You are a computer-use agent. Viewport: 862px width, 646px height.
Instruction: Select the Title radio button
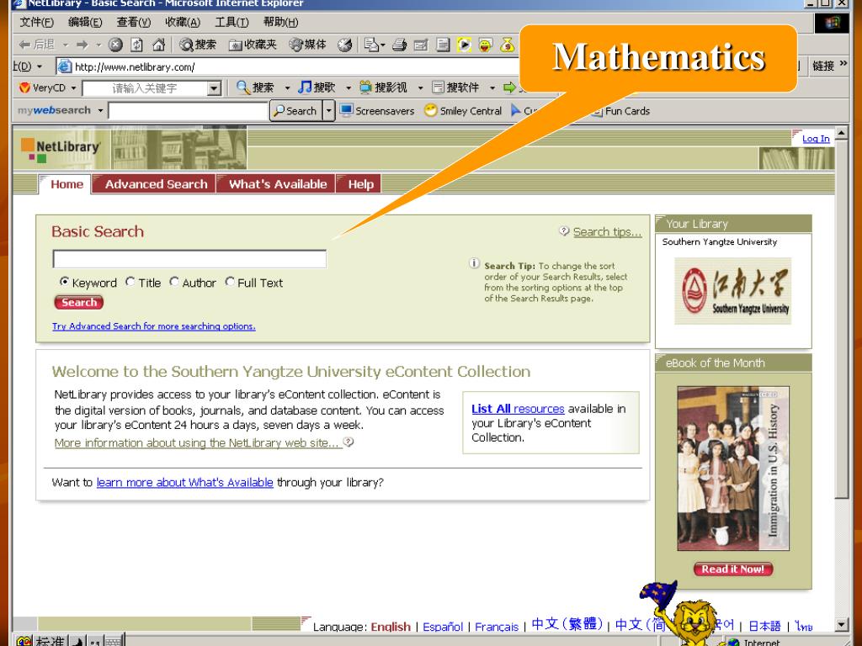(130, 282)
